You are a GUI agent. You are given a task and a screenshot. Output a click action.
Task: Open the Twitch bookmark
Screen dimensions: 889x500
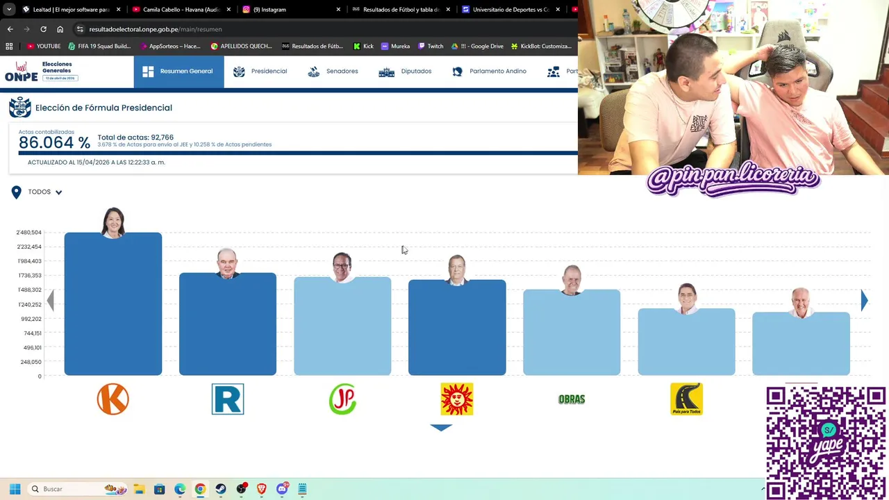(430, 47)
